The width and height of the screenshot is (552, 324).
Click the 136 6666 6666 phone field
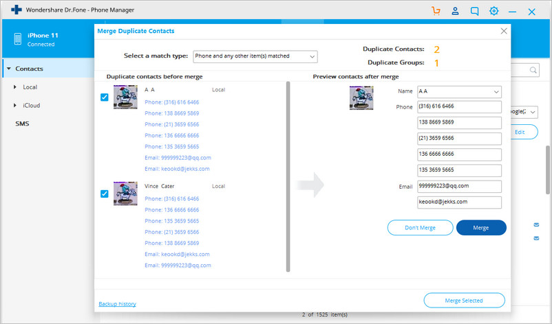coord(459,154)
